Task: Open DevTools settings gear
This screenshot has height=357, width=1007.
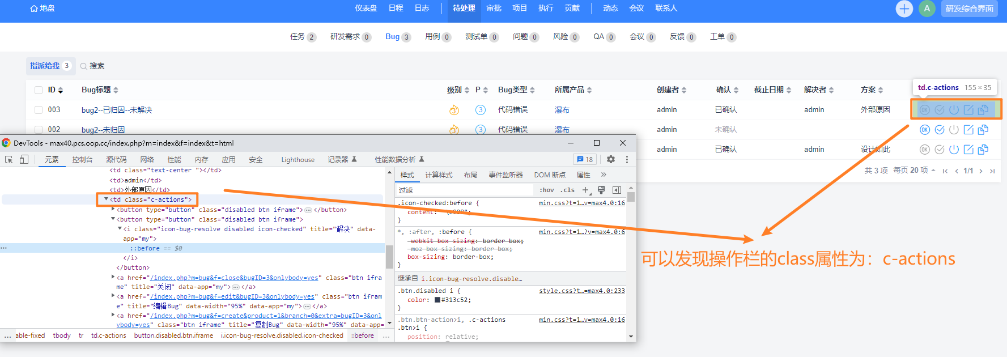Action: pos(610,160)
